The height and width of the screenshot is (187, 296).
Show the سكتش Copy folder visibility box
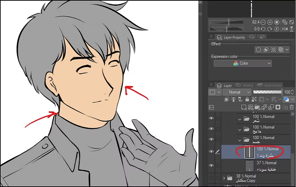click(211, 178)
